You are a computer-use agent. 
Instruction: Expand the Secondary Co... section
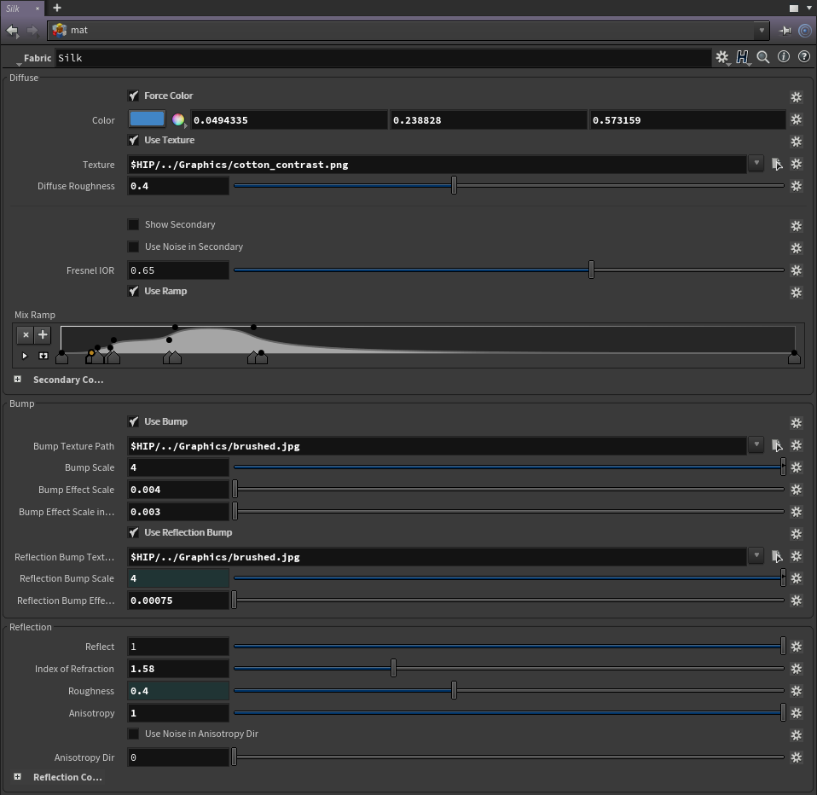[x=18, y=379]
